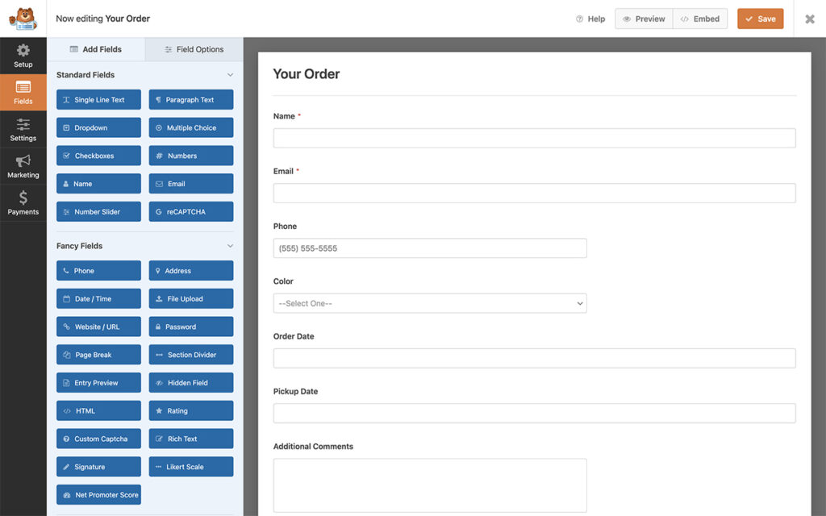
Task: Click the Phone input in the form preview
Action: (430, 248)
